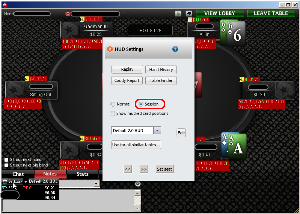This screenshot has width=300, height=214.
Task: Switch to the Chat tab
Action: tap(18, 174)
